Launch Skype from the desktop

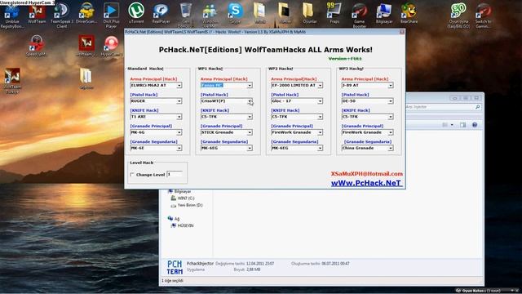(235, 13)
